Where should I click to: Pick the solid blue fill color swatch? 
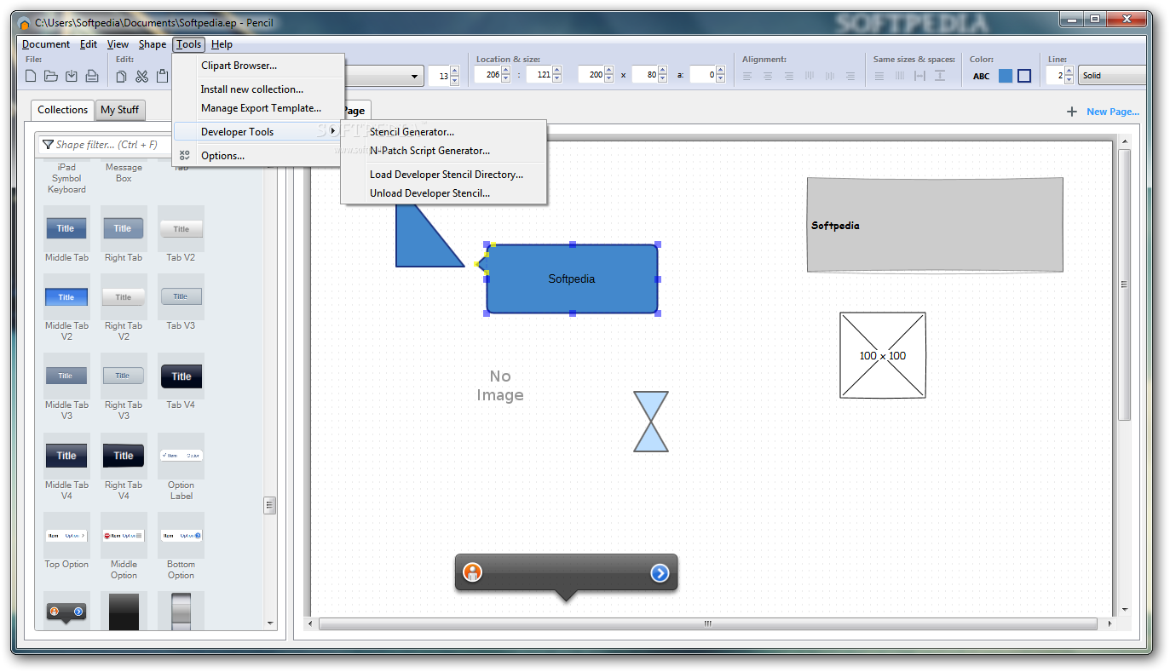point(1006,76)
